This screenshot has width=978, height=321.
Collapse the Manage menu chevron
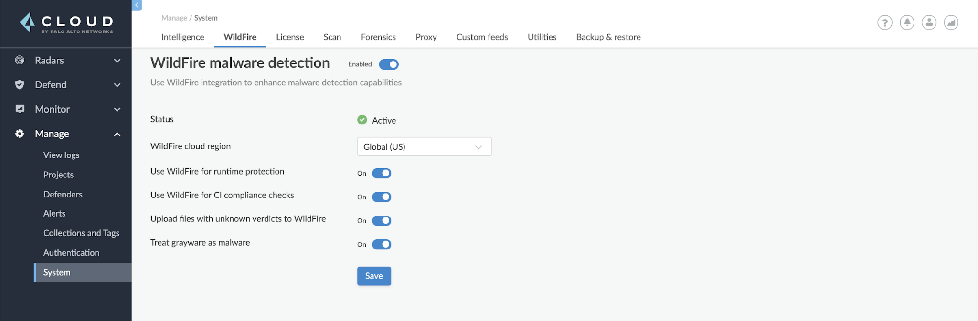coord(117,134)
